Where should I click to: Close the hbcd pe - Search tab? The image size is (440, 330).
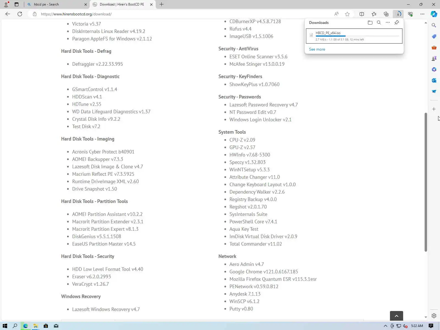coord(86,4)
